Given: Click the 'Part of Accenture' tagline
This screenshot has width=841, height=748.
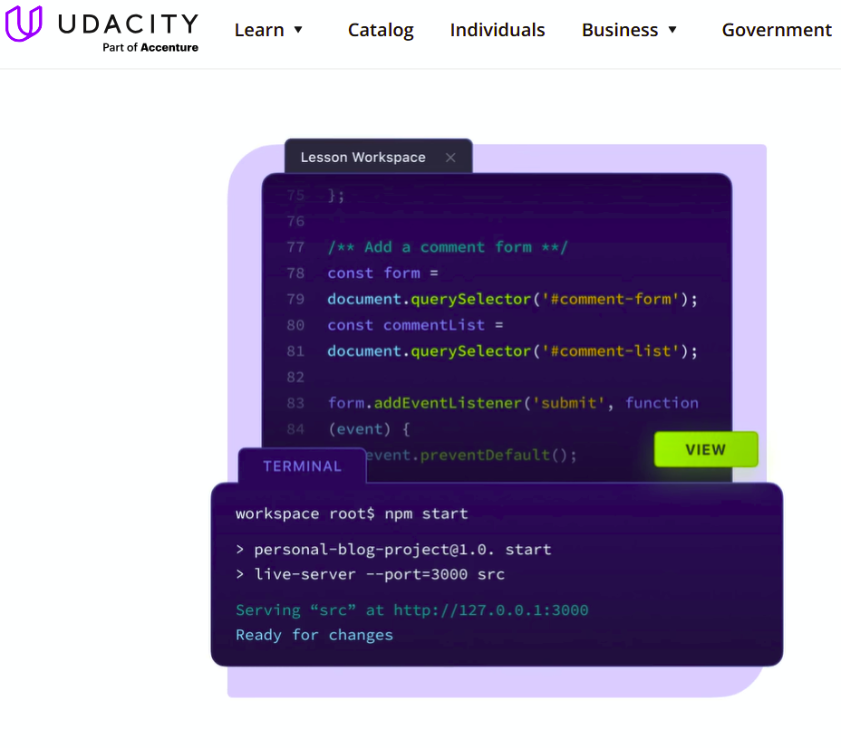Looking at the screenshot, I should (x=150, y=47).
